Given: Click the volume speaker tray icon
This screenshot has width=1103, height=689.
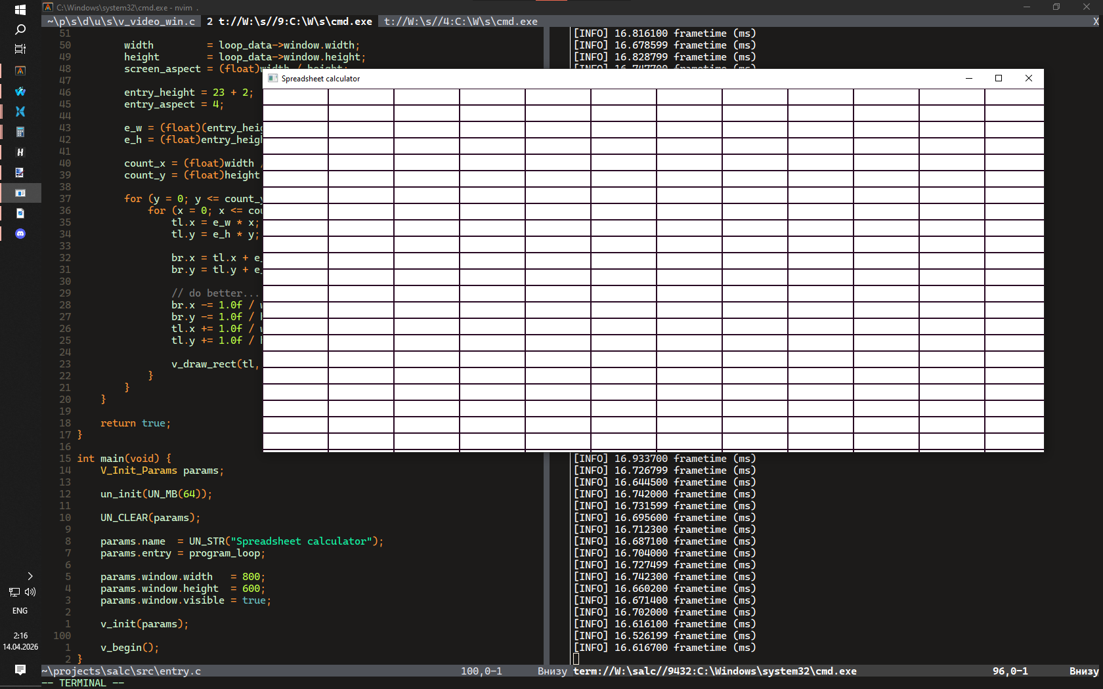Looking at the screenshot, I should click(30, 592).
